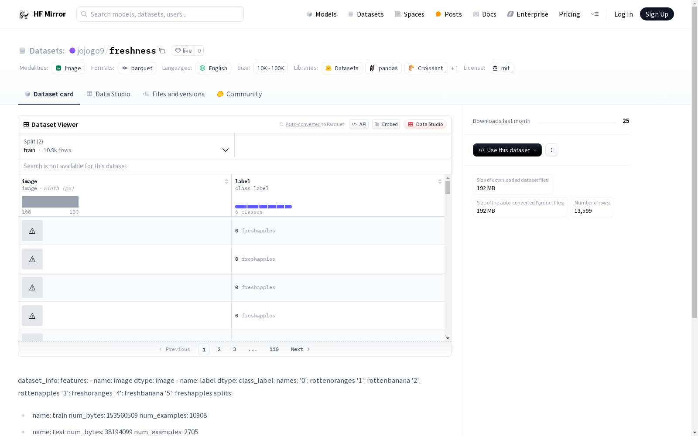Show the +1 more libraries
This screenshot has height=436, width=698.
pyautogui.click(x=455, y=68)
